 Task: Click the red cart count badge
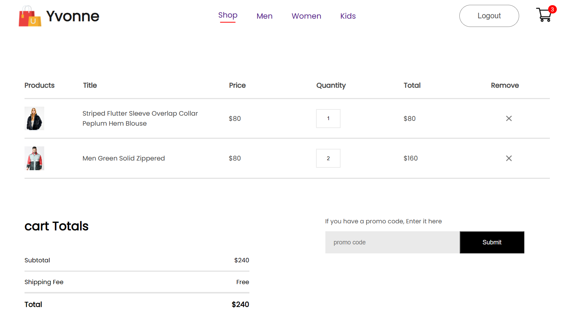[552, 9]
